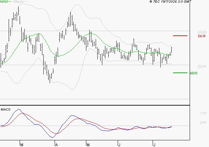
Task: Click the 5500 axis label
Action: pos(202,32)
